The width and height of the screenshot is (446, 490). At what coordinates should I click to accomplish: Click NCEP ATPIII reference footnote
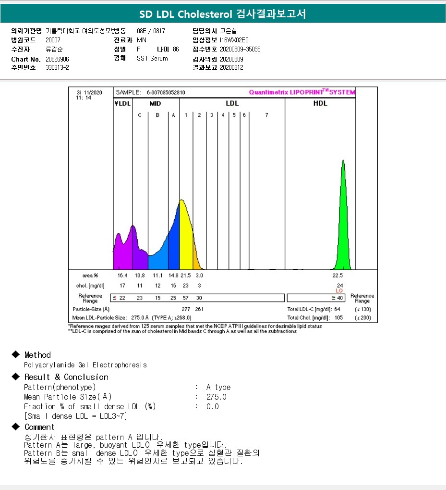[195, 326]
